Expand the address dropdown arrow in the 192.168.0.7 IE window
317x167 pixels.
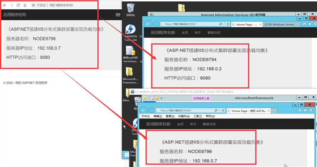click(220, 110)
